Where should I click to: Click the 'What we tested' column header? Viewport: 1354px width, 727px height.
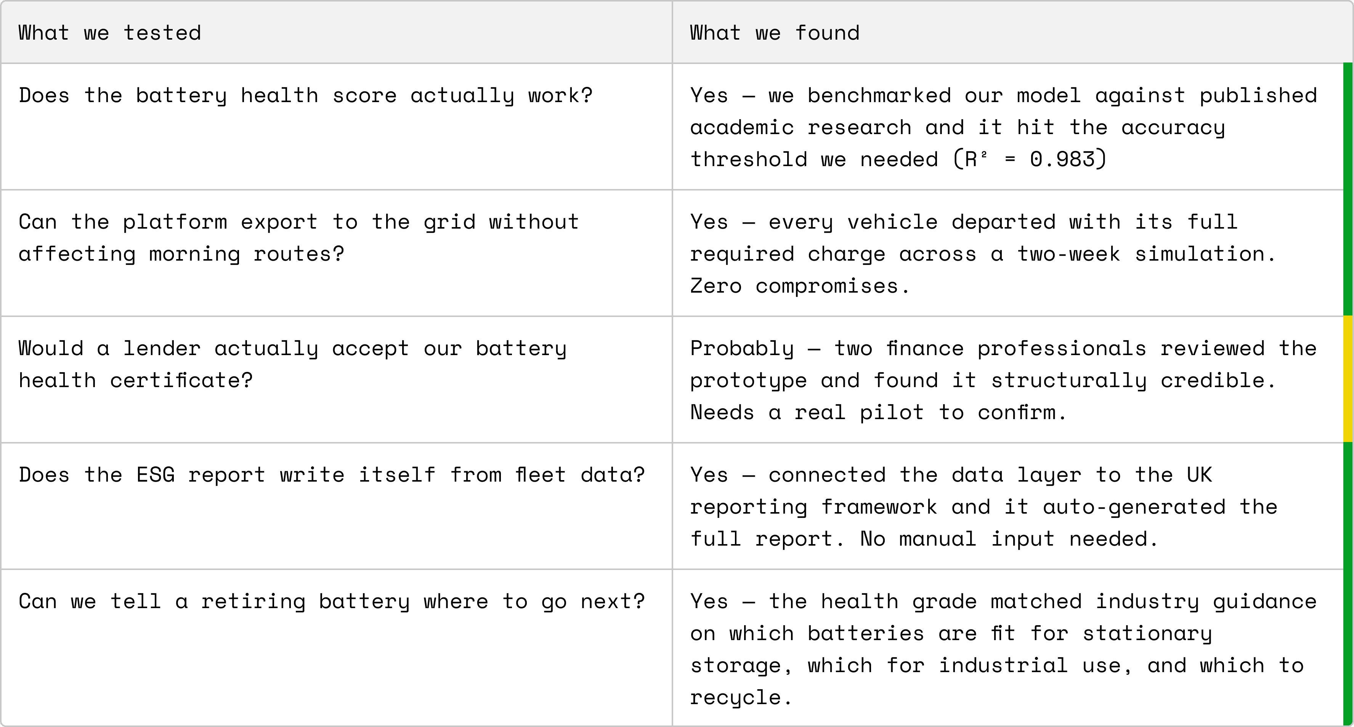tap(336, 32)
